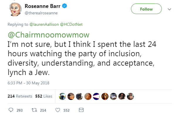Click the @therealroseanne handle
Viewport: 182px width, 114px height.
click(41, 13)
